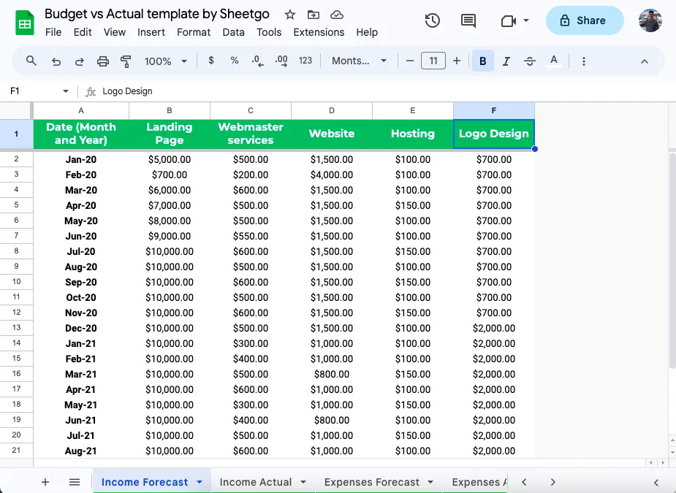Toggle bold formatting
The image size is (676, 493).
(x=482, y=61)
